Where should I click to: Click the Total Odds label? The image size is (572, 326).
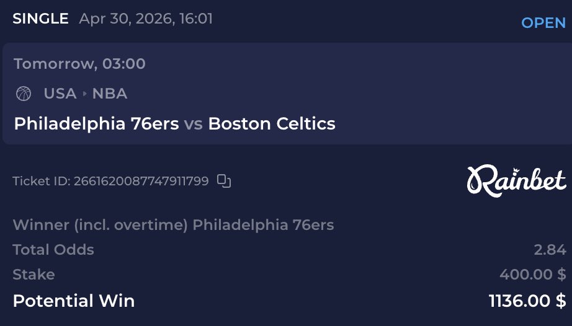(53, 250)
